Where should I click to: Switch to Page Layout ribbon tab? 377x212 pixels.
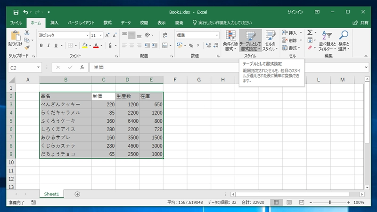click(x=81, y=23)
